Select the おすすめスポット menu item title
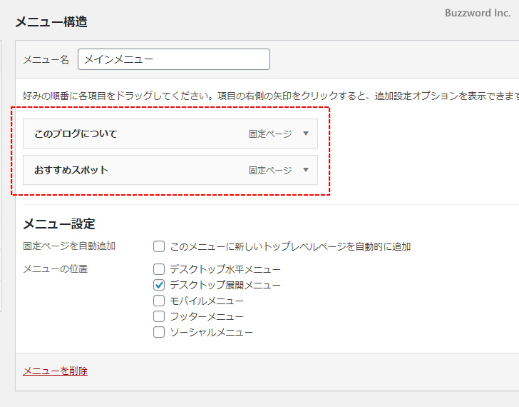This screenshot has height=407, width=519. click(x=71, y=170)
